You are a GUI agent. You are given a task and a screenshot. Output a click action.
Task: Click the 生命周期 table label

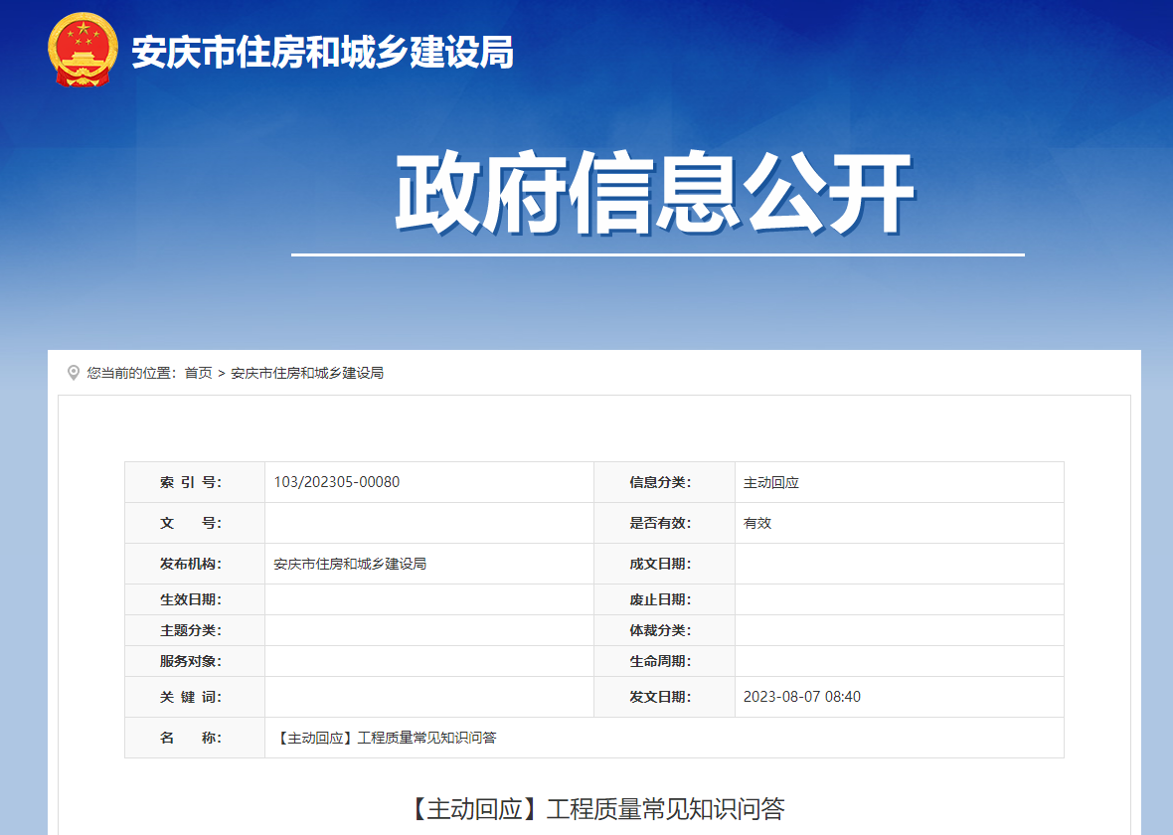tap(664, 660)
